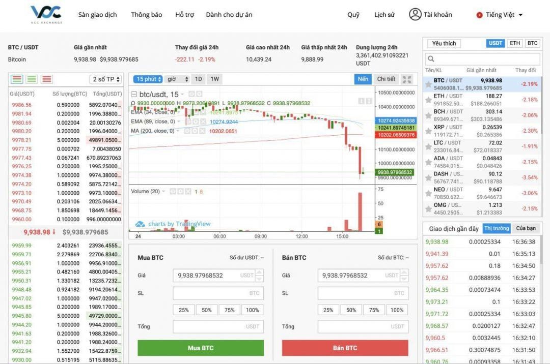550x364 pixels.
Task: Show only buy orders in order book
Action: [x=32, y=79]
